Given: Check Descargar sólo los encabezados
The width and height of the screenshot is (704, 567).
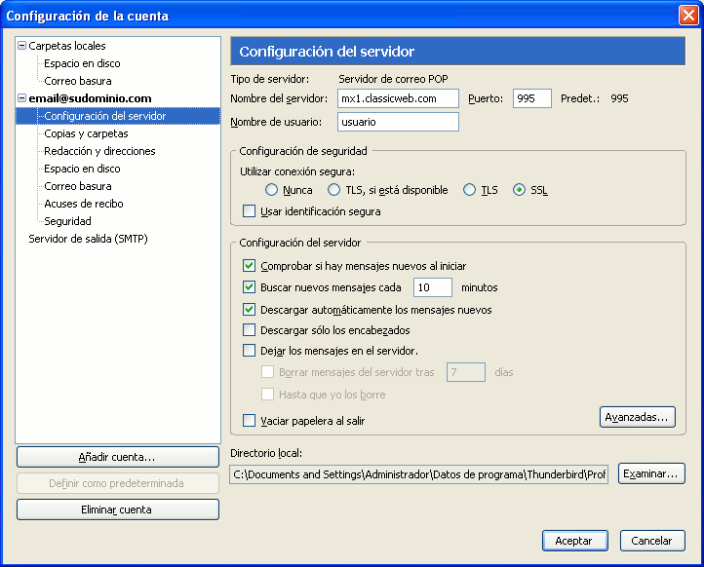Looking at the screenshot, I should [250, 330].
